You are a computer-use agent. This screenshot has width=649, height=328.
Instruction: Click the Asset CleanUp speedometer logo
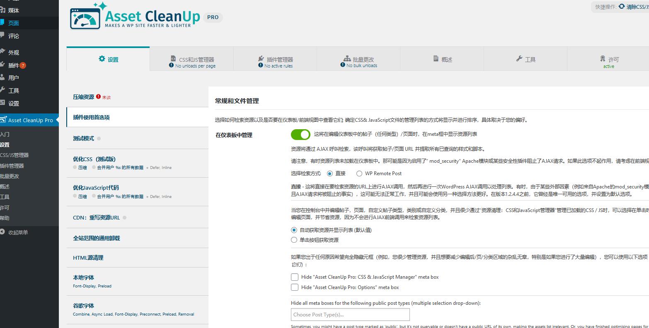pos(85,19)
